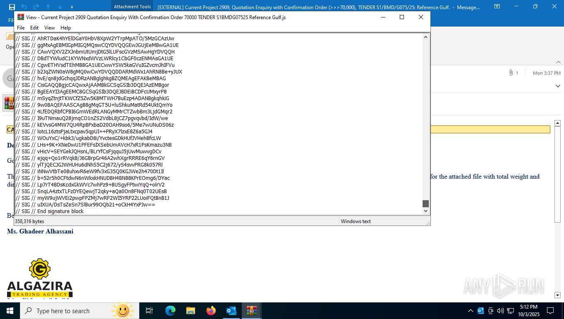Viewport: 564px width, 319px height.
Task: Click the taskbar search box
Action: [80, 311]
